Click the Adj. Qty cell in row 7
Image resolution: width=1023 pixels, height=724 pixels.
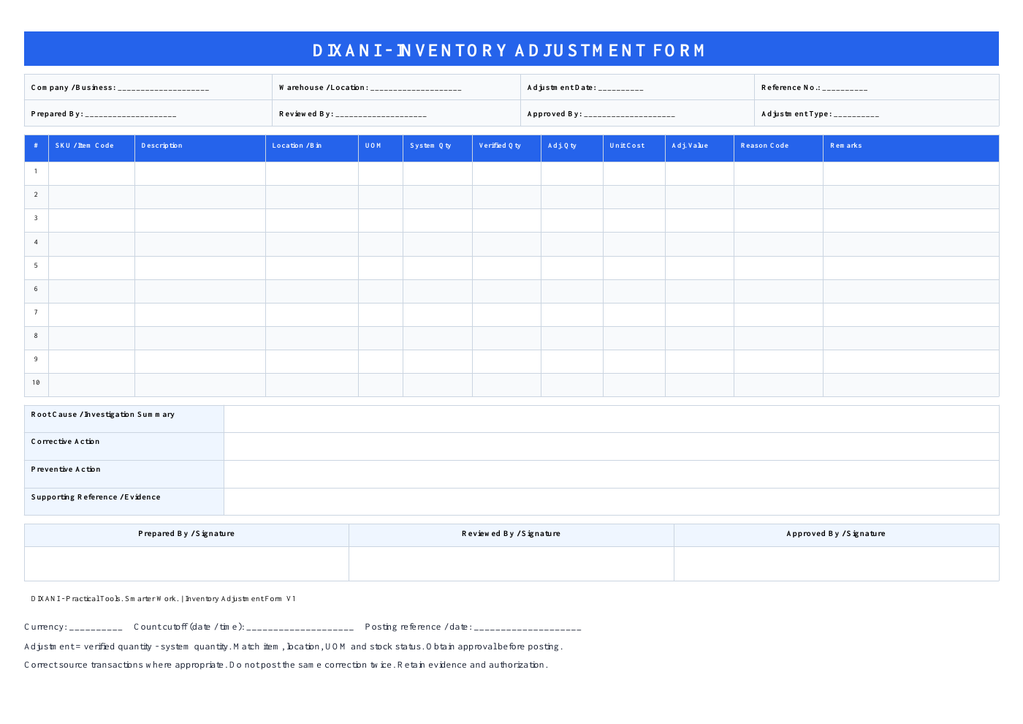pyautogui.click(x=572, y=315)
